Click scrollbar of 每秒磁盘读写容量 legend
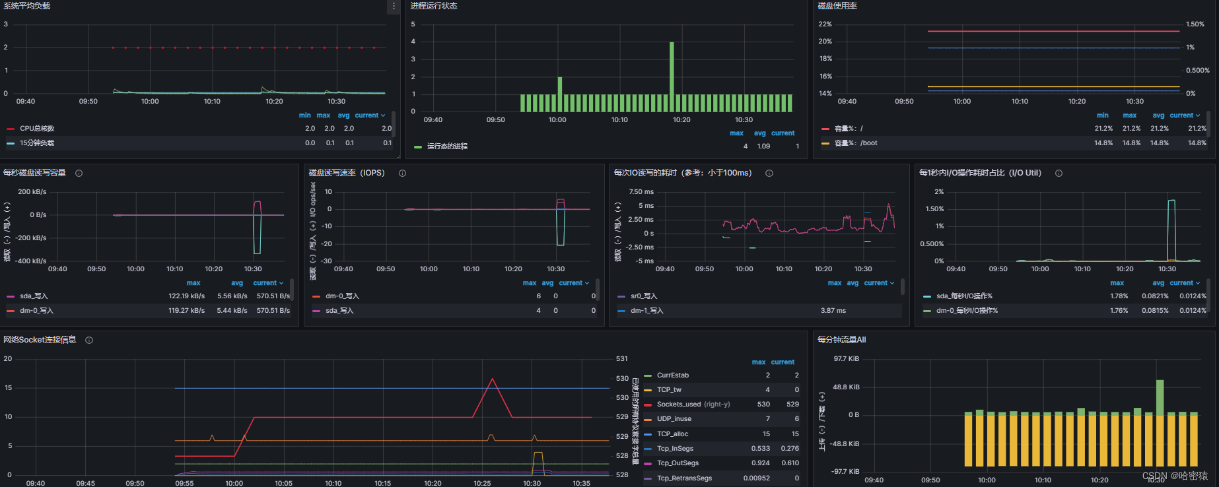The image size is (1219, 487). pyautogui.click(x=292, y=289)
